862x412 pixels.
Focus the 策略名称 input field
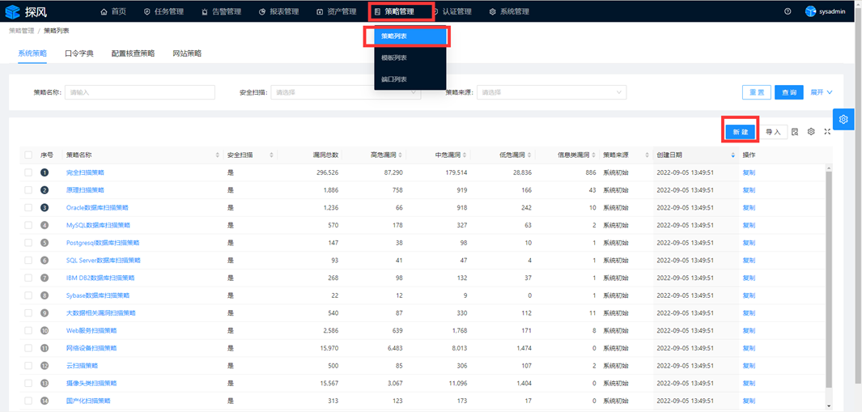tap(140, 92)
